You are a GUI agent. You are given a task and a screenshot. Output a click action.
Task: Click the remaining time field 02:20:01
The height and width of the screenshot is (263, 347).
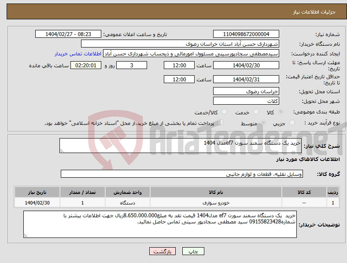86,65
